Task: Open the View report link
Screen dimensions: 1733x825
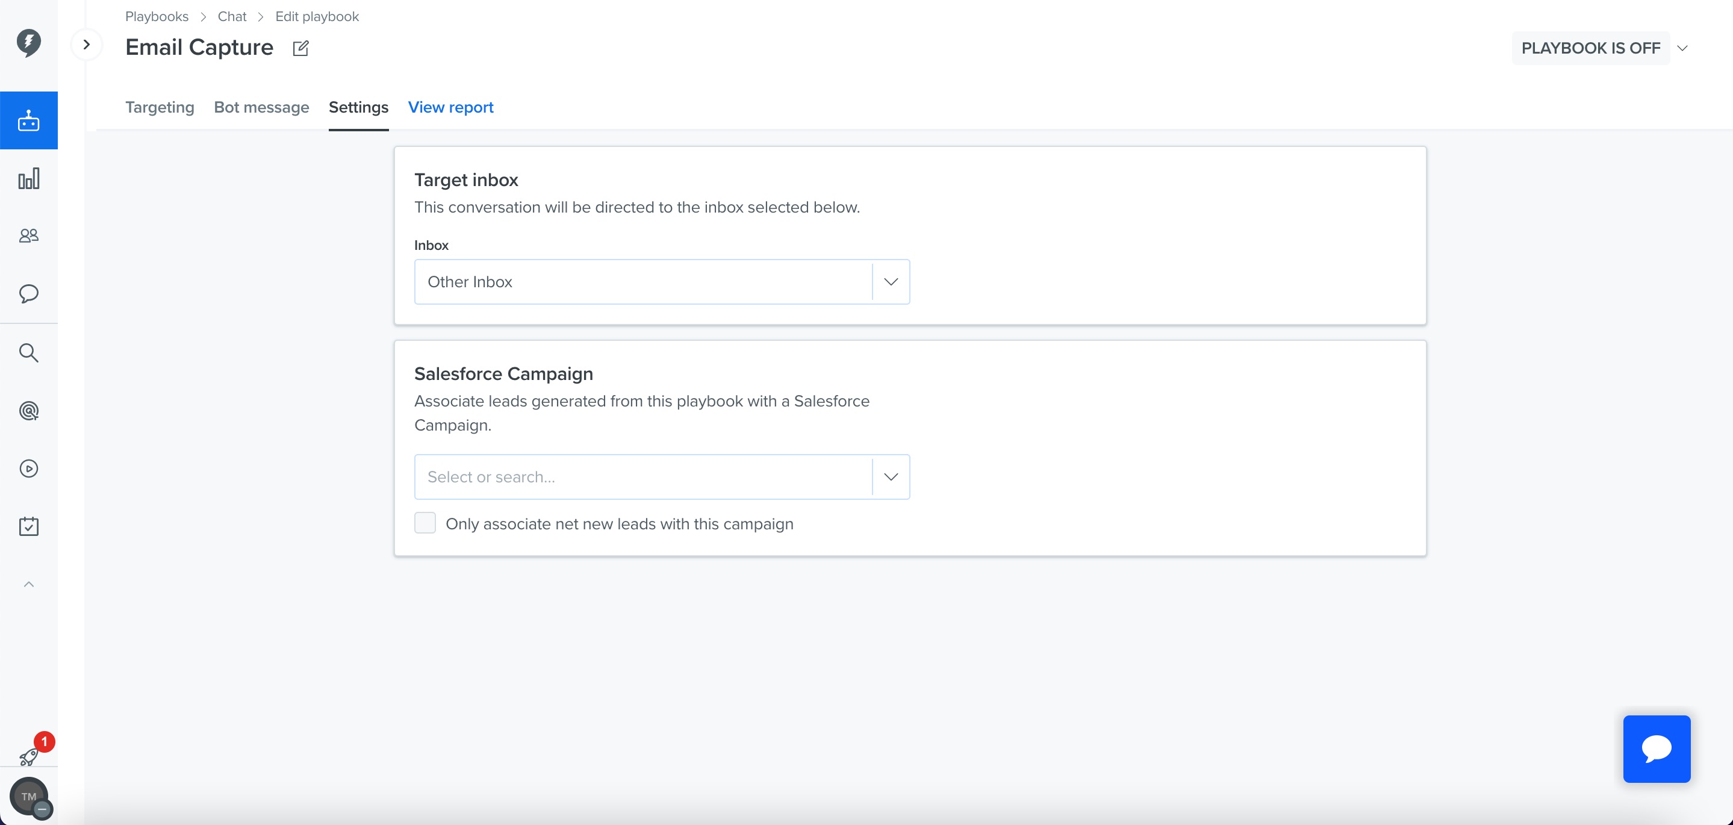Action: click(451, 107)
